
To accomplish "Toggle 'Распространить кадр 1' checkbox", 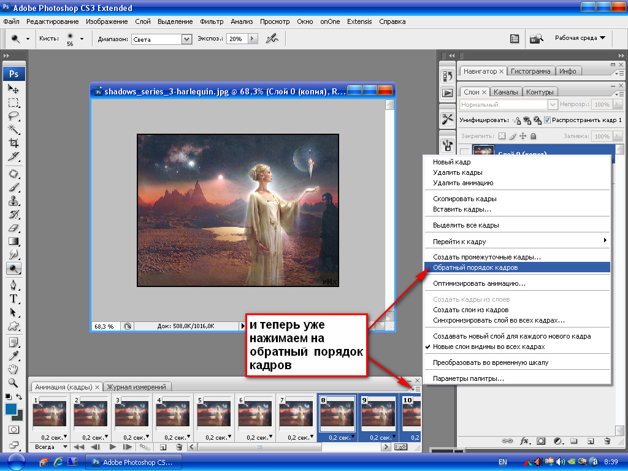I will coord(547,120).
